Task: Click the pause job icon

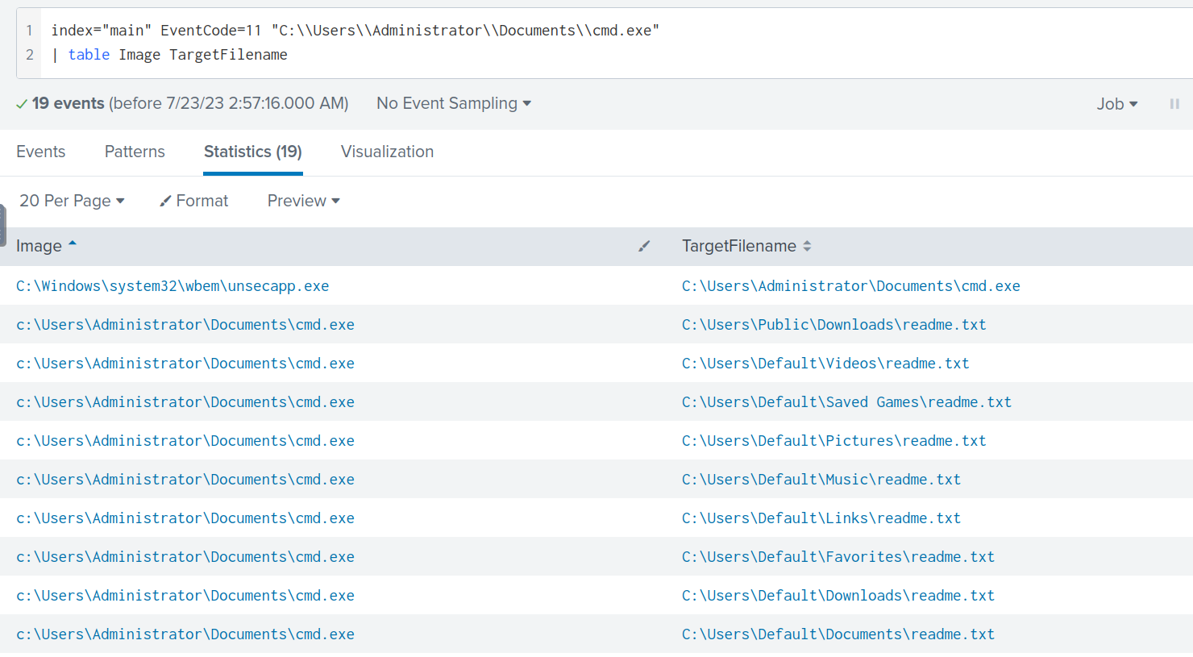Action: point(1174,104)
